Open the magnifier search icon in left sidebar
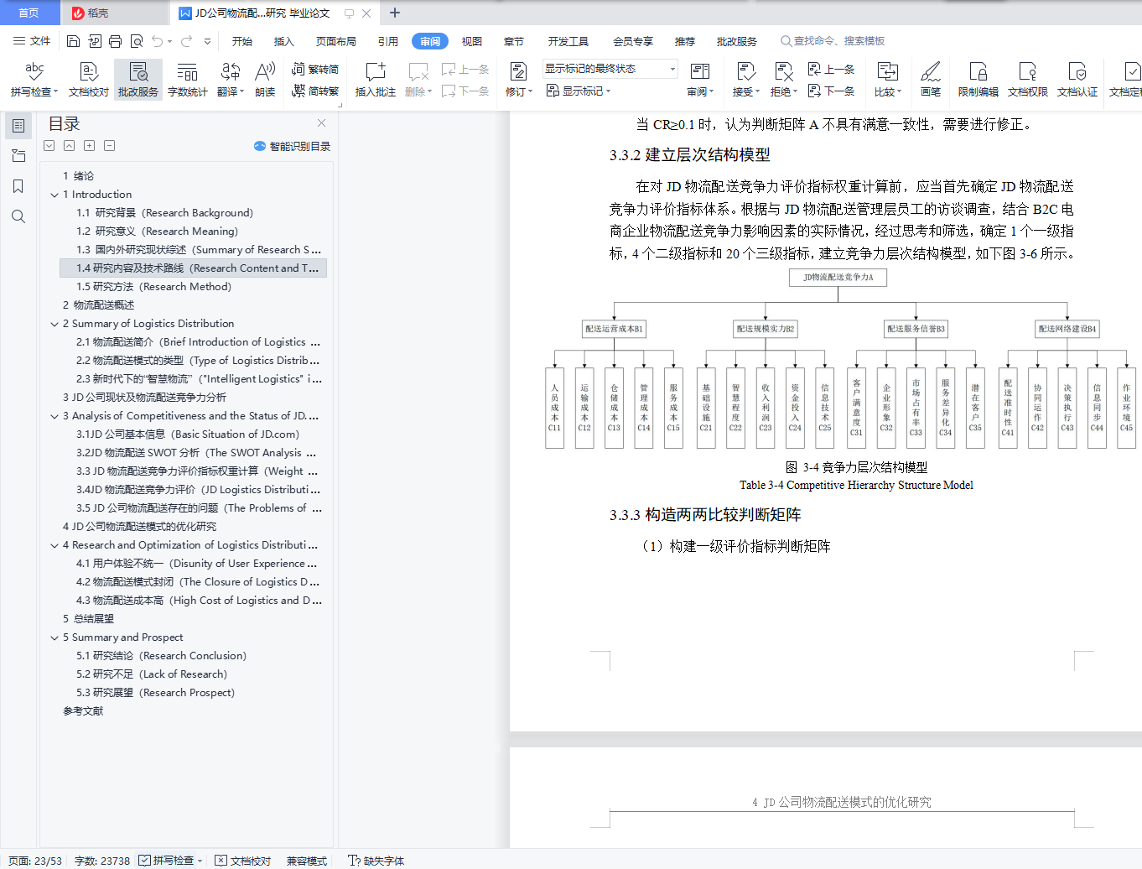This screenshot has height=869, width=1142. pyautogui.click(x=18, y=216)
